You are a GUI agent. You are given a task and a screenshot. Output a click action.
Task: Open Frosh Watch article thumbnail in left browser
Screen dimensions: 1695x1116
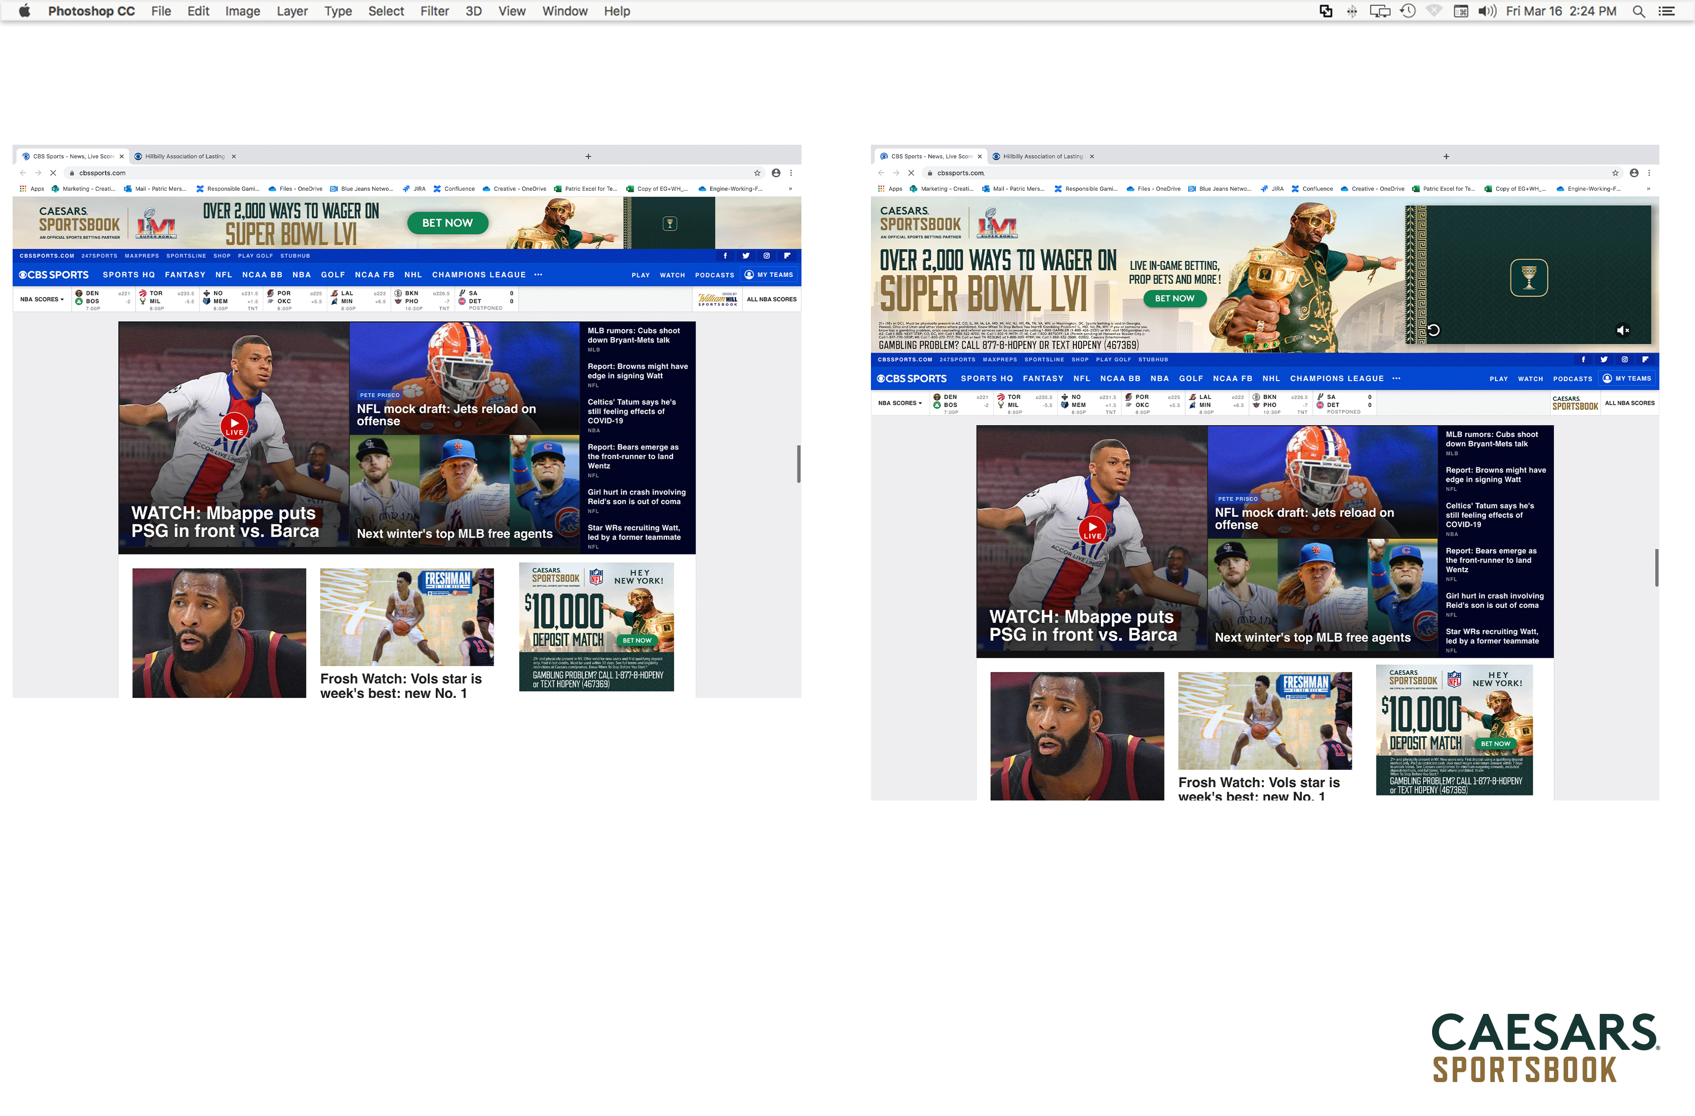coord(407,617)
